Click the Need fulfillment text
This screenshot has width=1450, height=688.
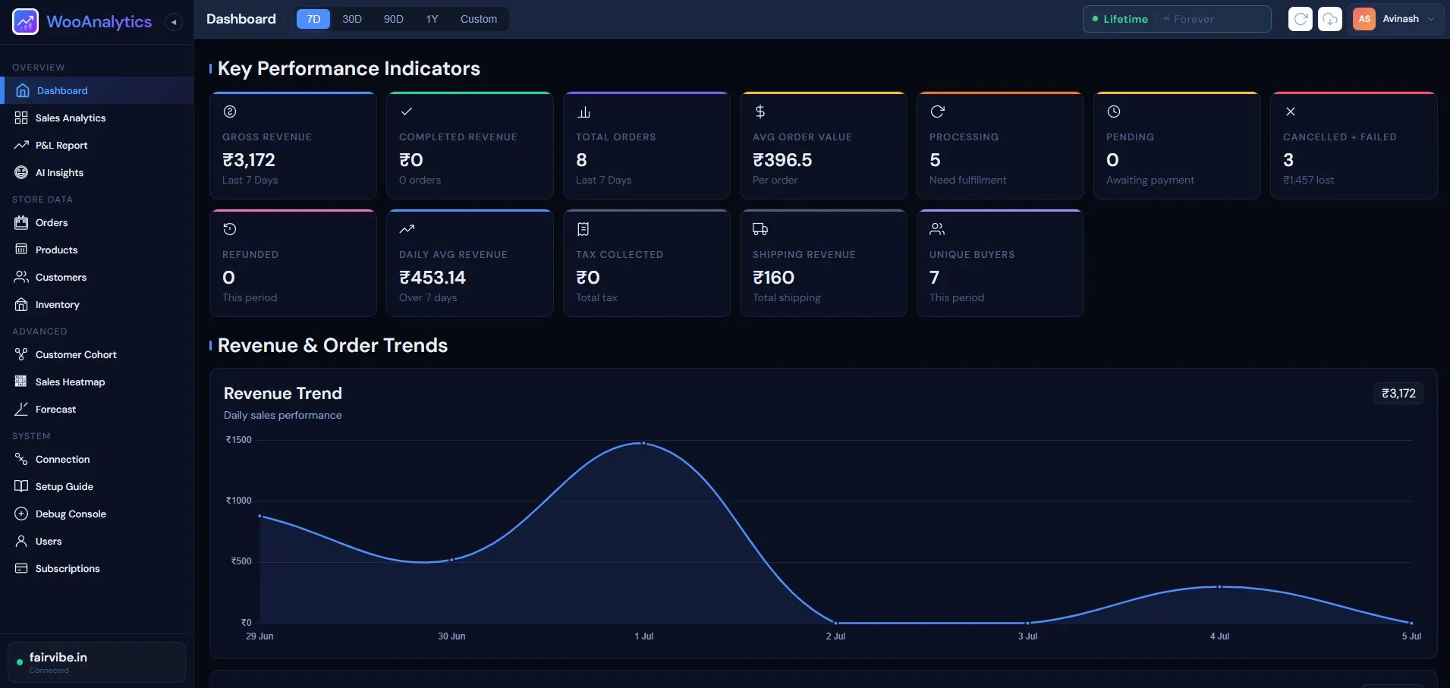pyautogui.click(x=967, y=181)
